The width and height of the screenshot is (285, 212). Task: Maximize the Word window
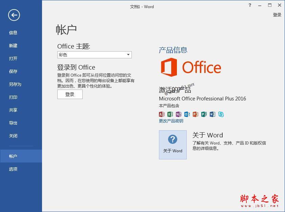[x=270, y=5]
